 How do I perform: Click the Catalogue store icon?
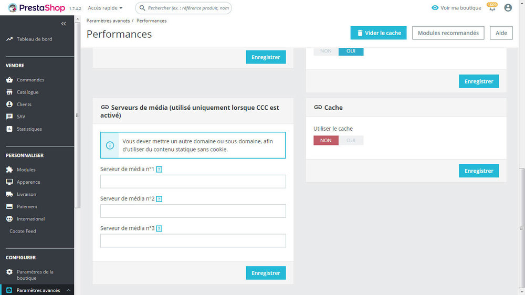click(9, 92)
